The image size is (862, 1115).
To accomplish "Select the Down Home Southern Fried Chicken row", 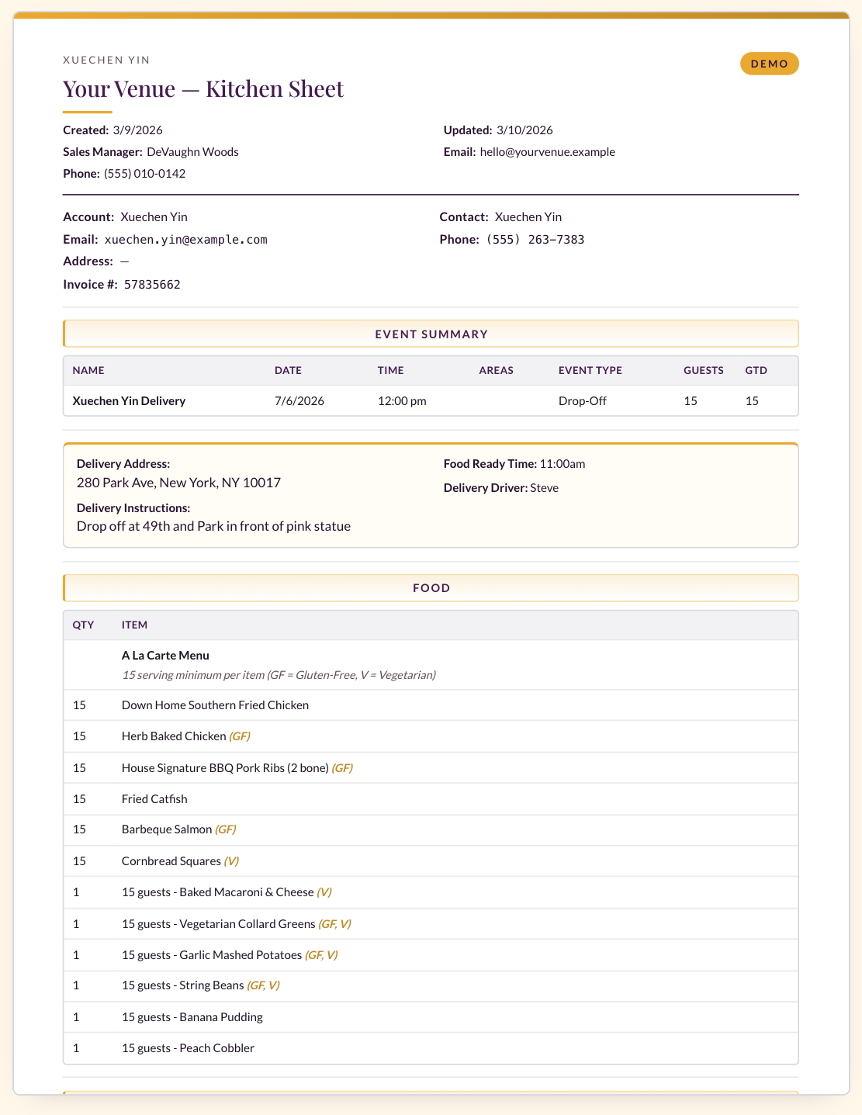I will coord(431,705).
